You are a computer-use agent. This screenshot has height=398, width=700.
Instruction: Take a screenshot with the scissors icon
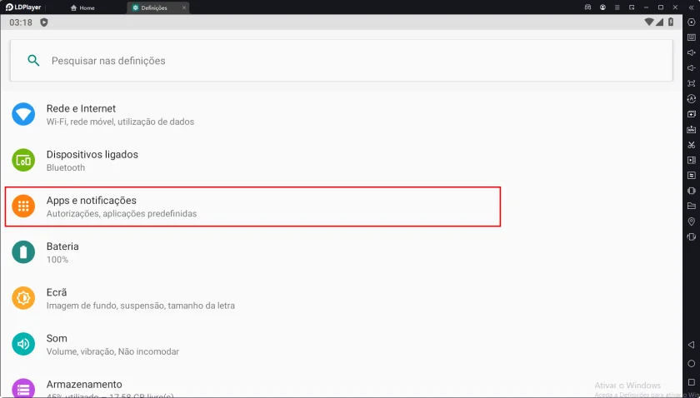click(x=692, y=145)
